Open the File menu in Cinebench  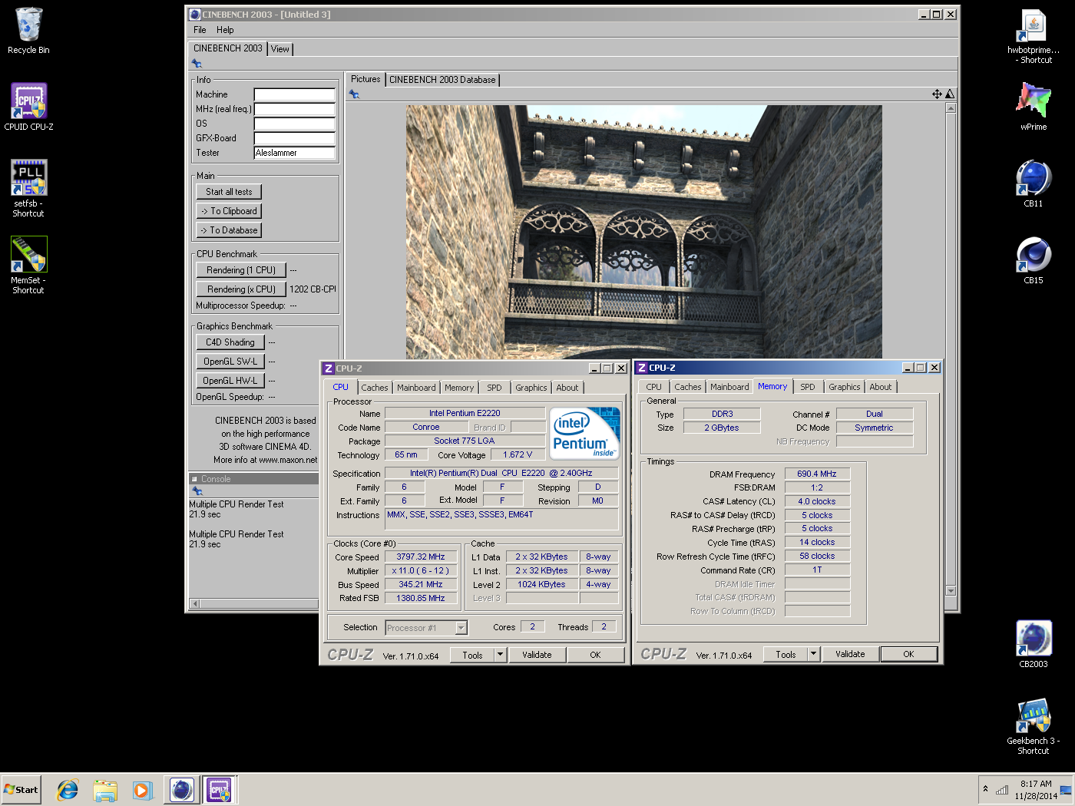[x=200, y=30]
